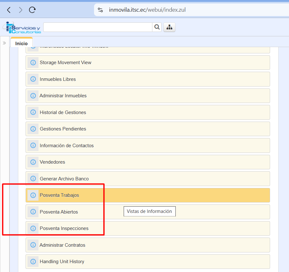Click the info icon beside Historial de Gestiones
This screenshot has width=289, height=272.
[33, 112]
